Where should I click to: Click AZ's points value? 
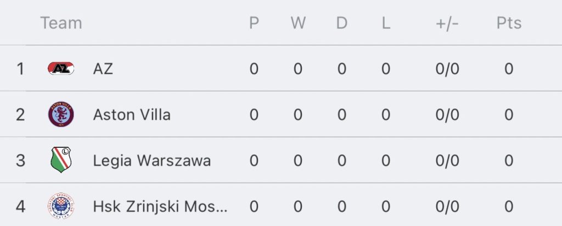point(509,69)
